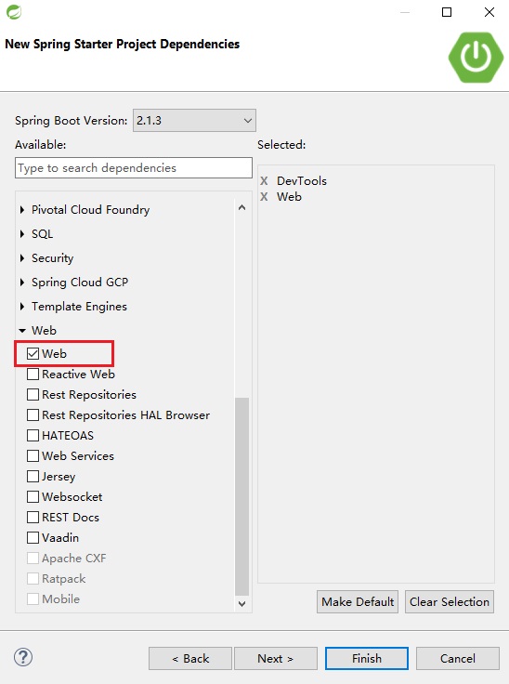
Task: Click the Finish button
Action: tap(366, 658)
